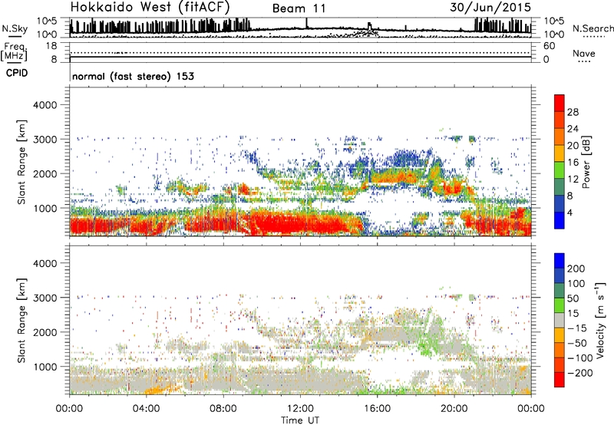614x425 pixels.
Task: Click the positive "50" velocity colorbar value
Action: (x=573, y=298)
